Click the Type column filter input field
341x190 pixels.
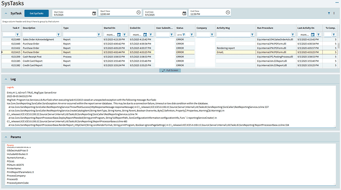80,35
